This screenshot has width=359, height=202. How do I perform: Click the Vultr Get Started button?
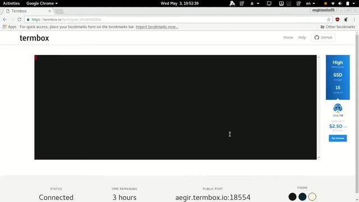338,138
